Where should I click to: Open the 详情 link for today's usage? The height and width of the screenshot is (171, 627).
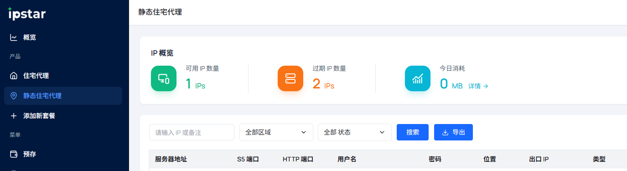point(478,86)
